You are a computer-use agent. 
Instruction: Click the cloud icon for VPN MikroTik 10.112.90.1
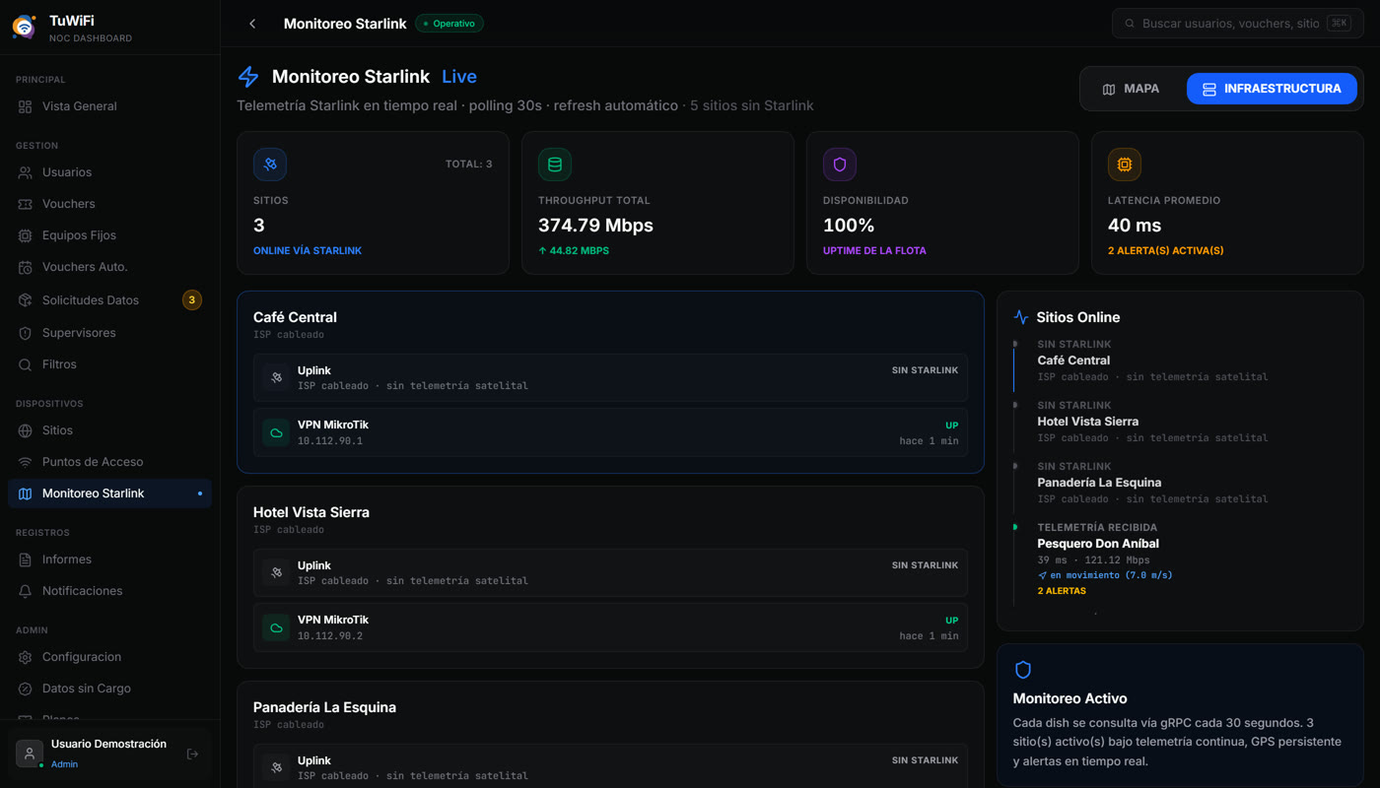(x=276, y=432)
